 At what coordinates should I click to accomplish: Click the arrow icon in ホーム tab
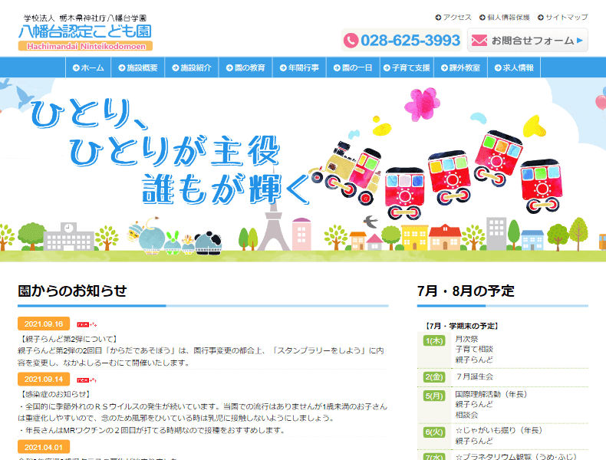76,68
